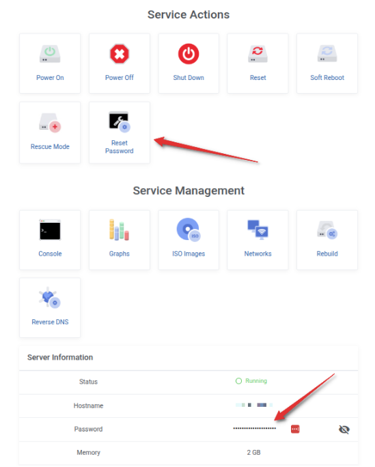Click the ISO Images label
The width and height of the screenshot is (375, 467).
coord(189,254)
